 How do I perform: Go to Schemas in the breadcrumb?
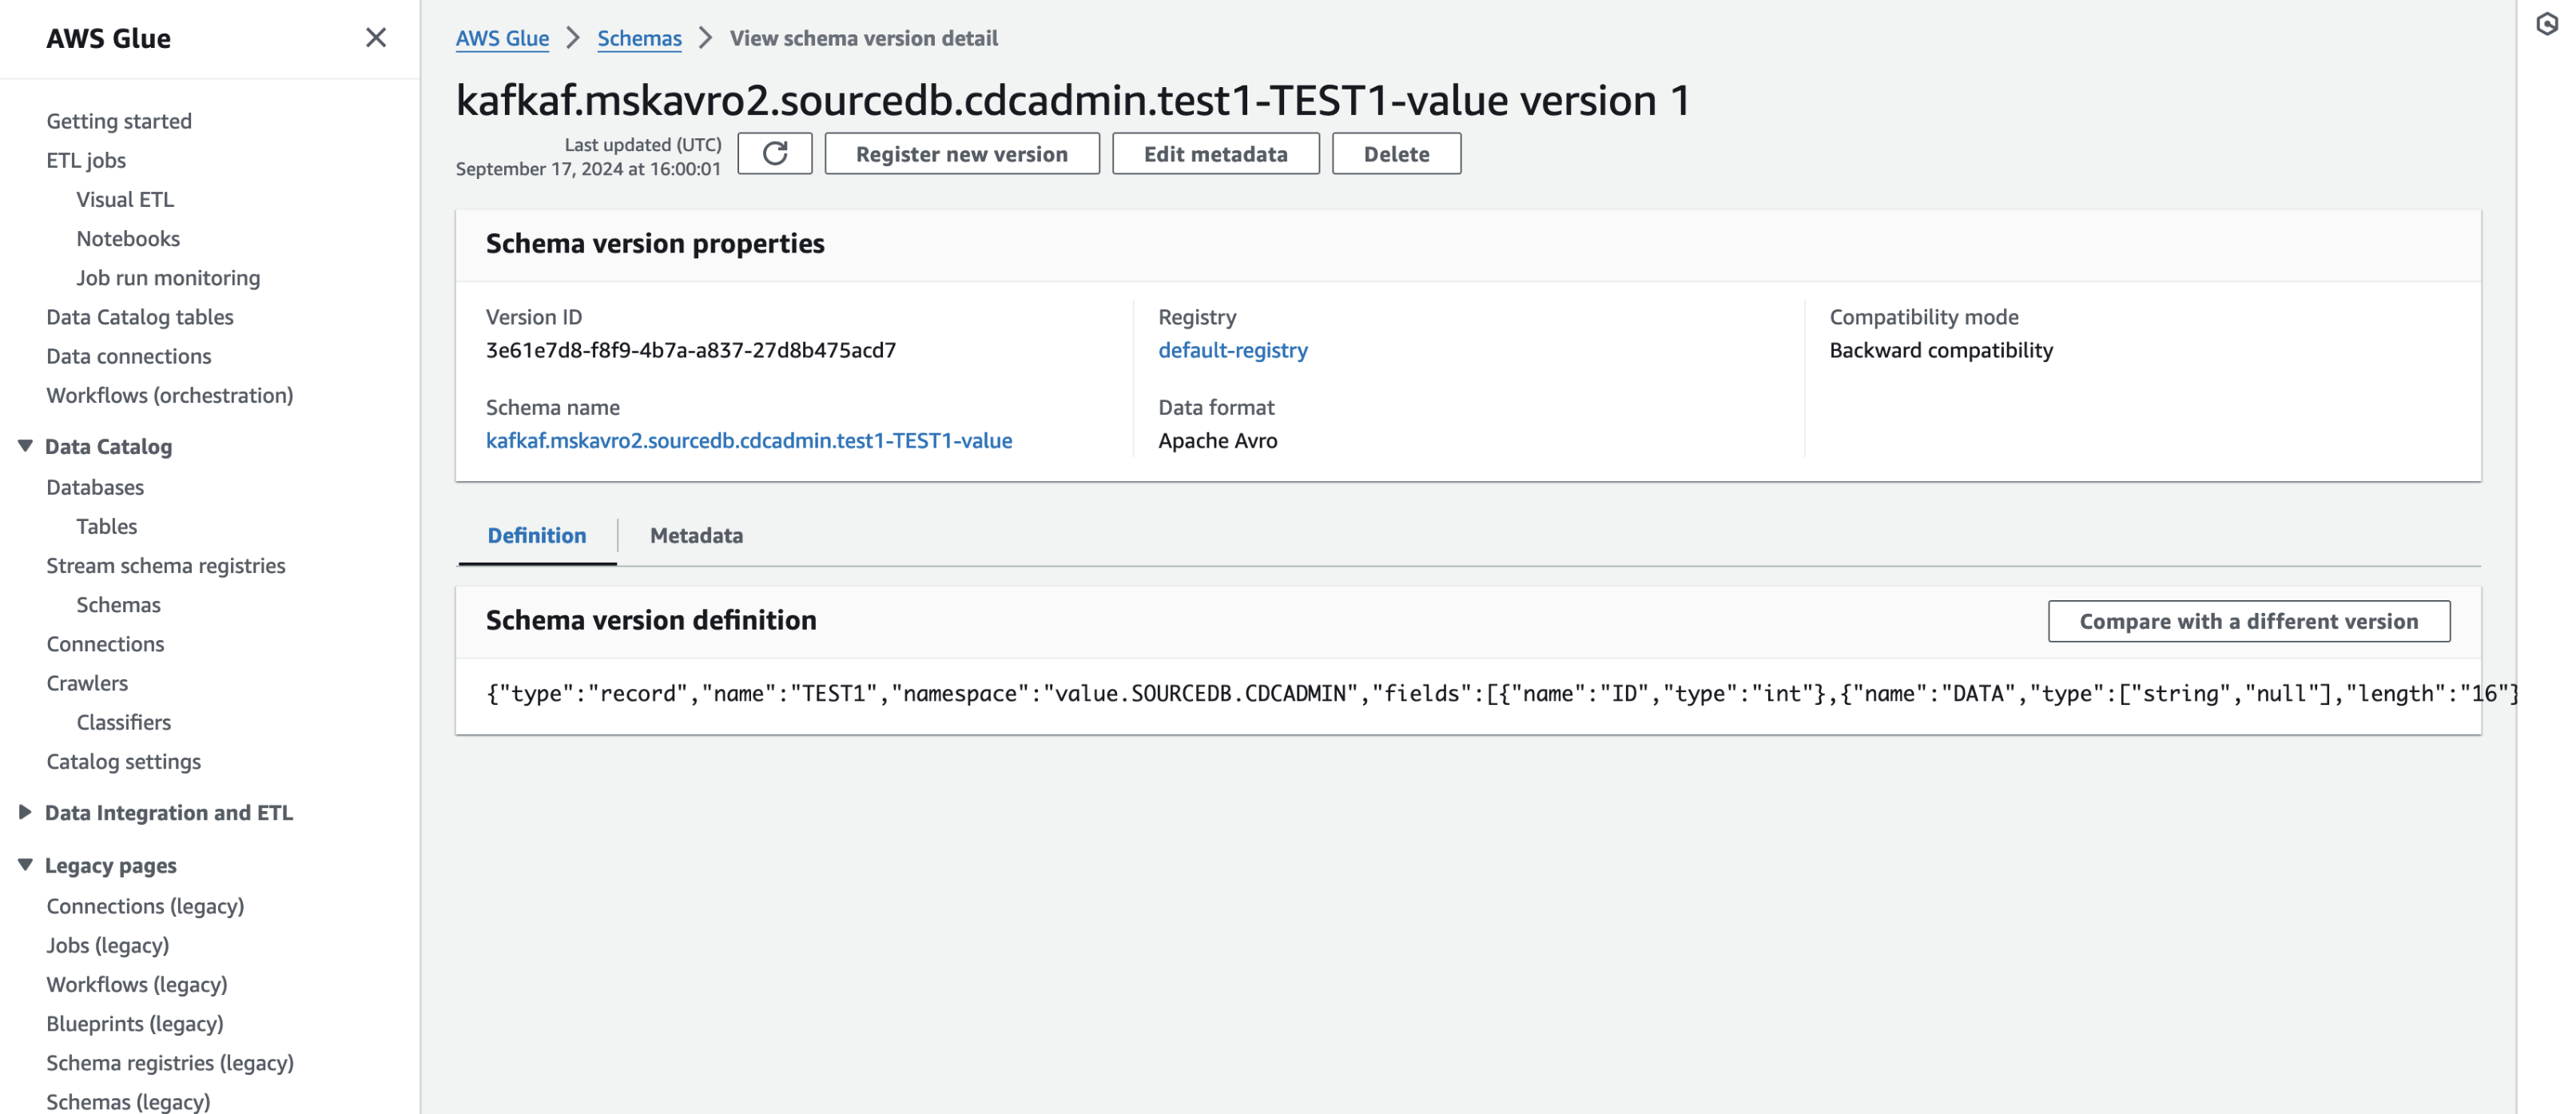(x=639, y=38)
